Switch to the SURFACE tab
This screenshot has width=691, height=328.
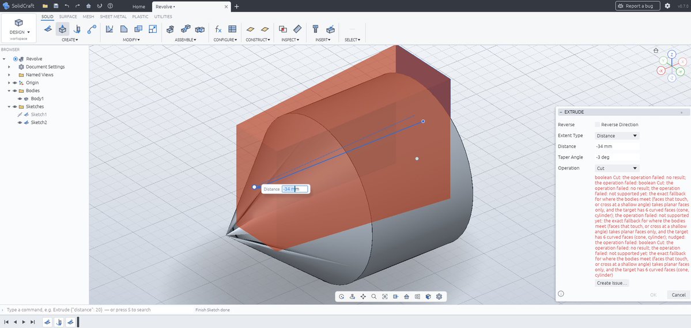pyautogui.click(x=68, y=17)
